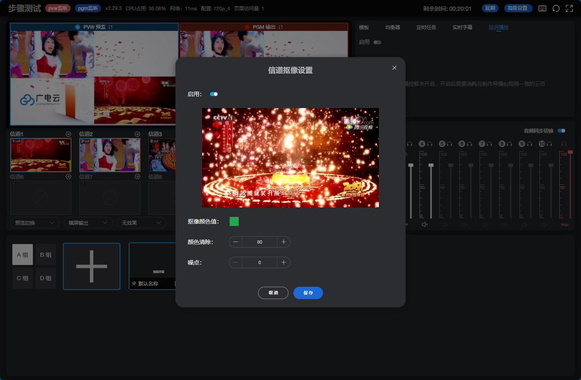Switch to the 定时任务 tab
The image size is (581, 380).
coord(427,28)
